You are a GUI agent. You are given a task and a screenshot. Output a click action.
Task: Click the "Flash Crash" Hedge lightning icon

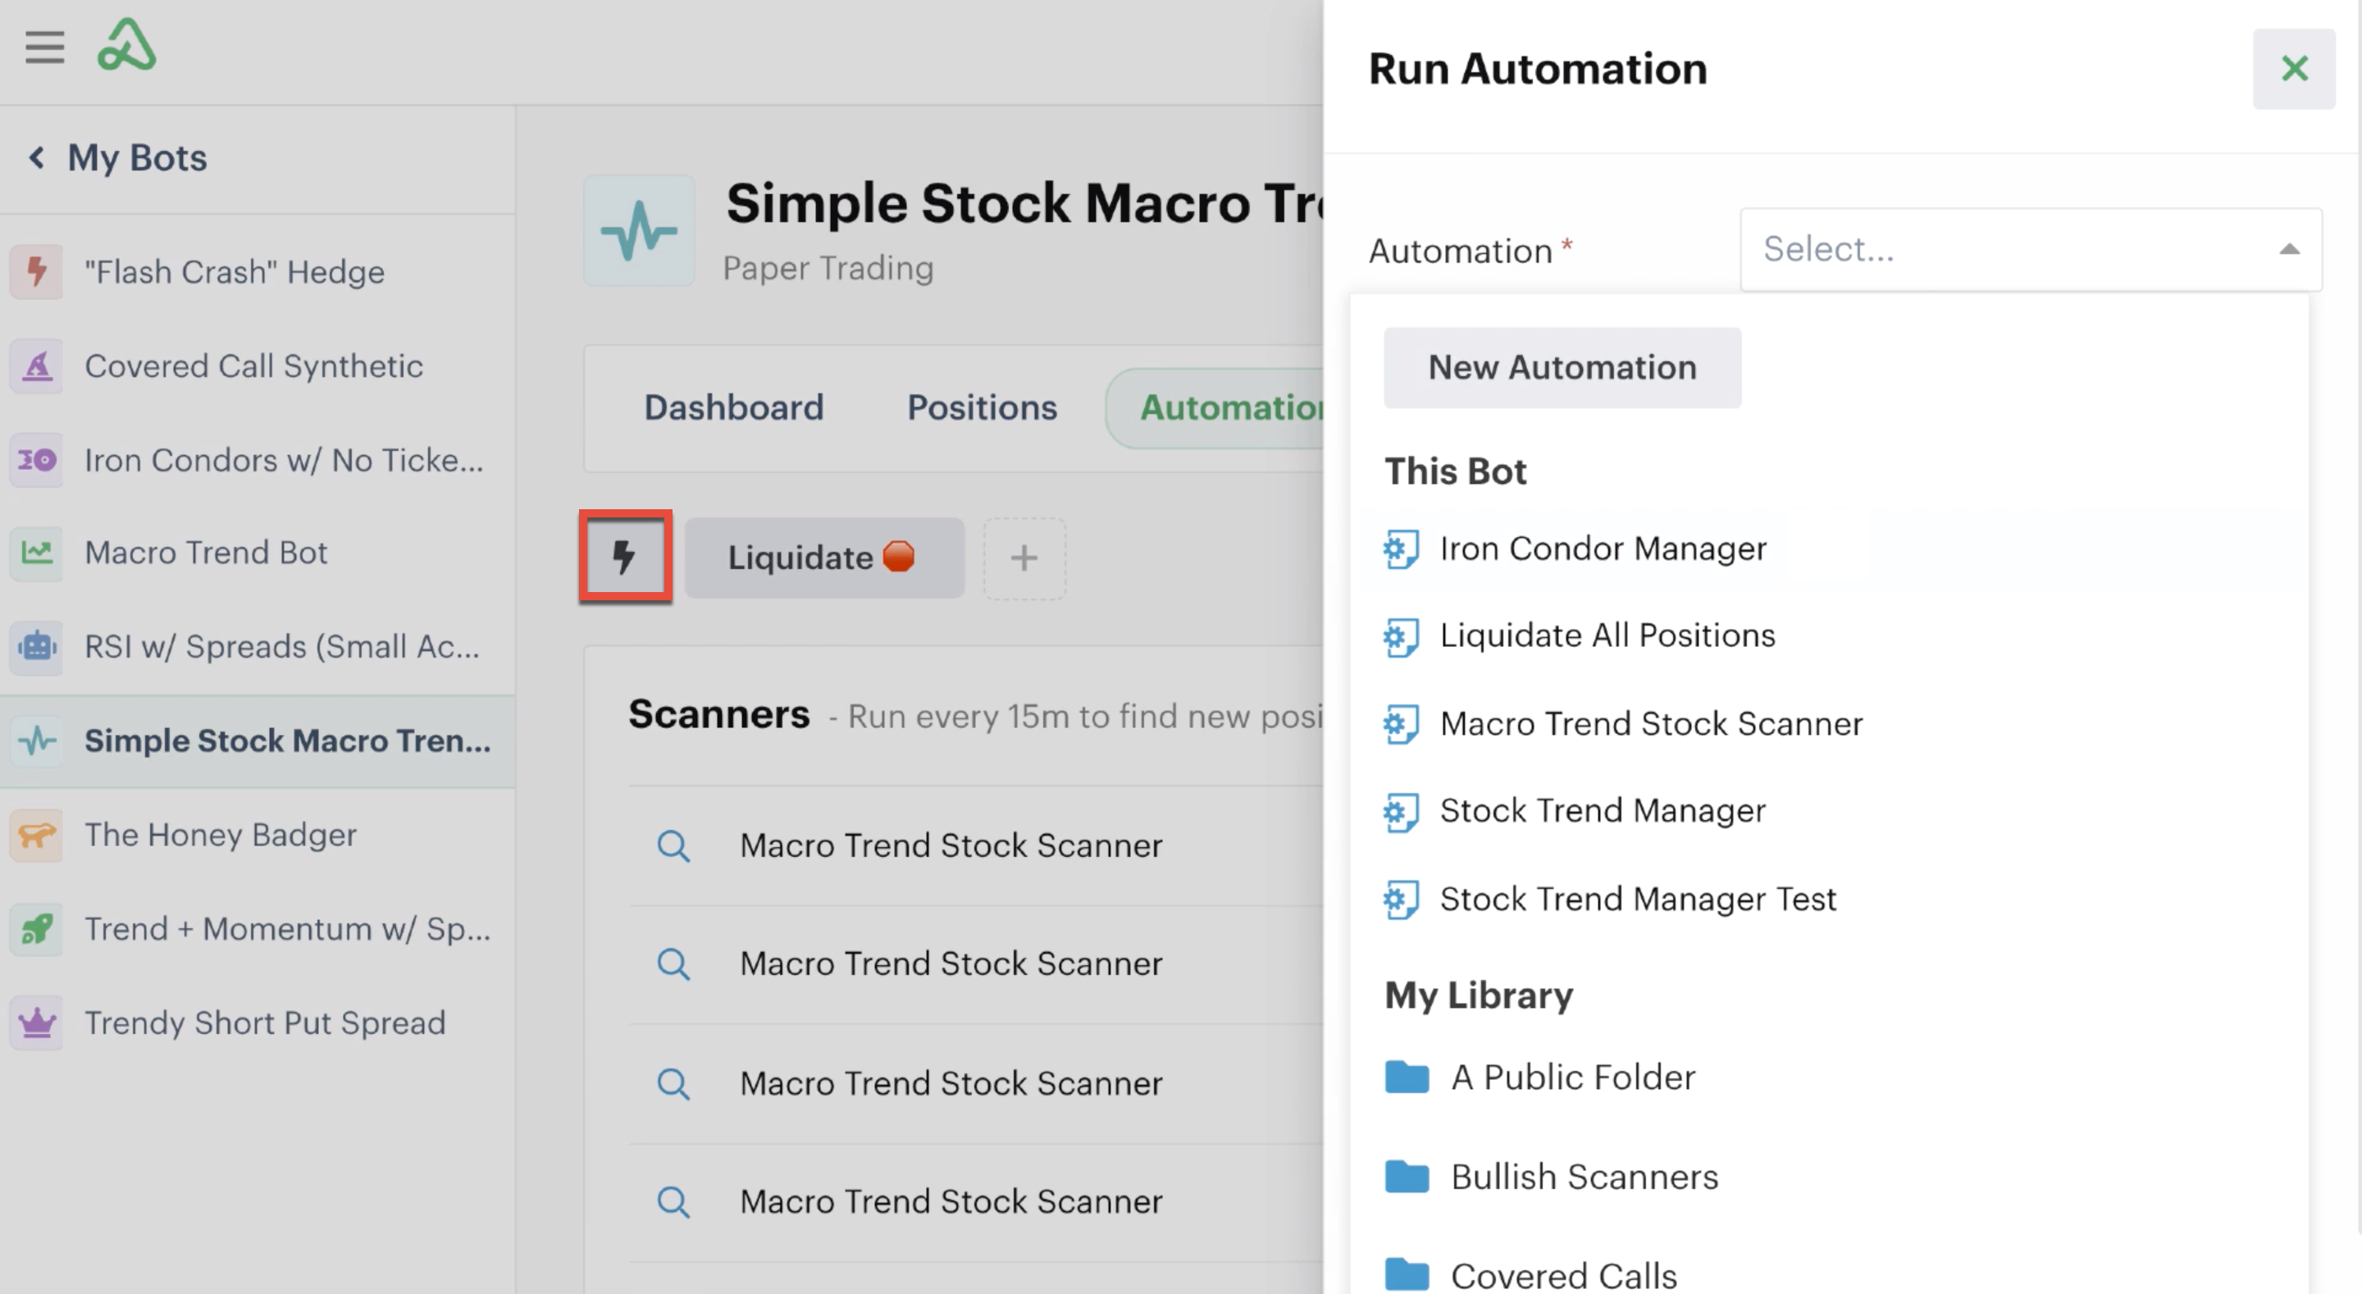pos(37,271)
